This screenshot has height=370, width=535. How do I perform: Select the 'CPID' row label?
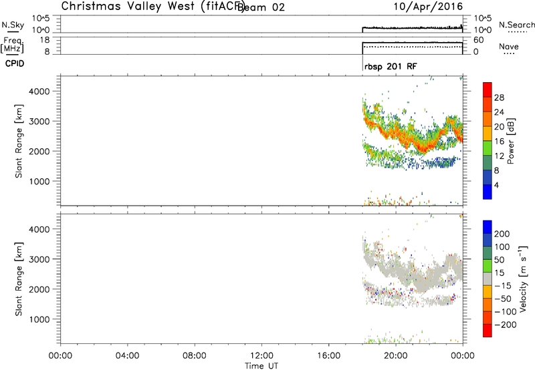[15, 63]
